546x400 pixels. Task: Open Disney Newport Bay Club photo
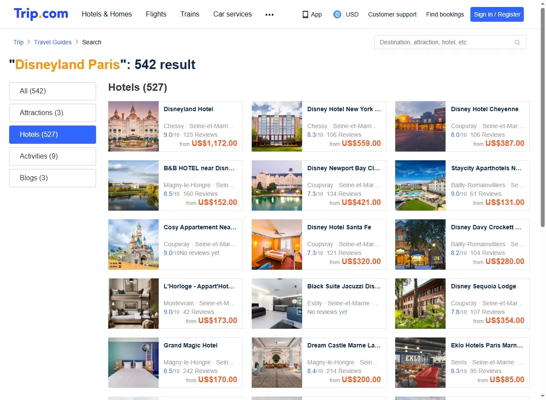[277, 185]
